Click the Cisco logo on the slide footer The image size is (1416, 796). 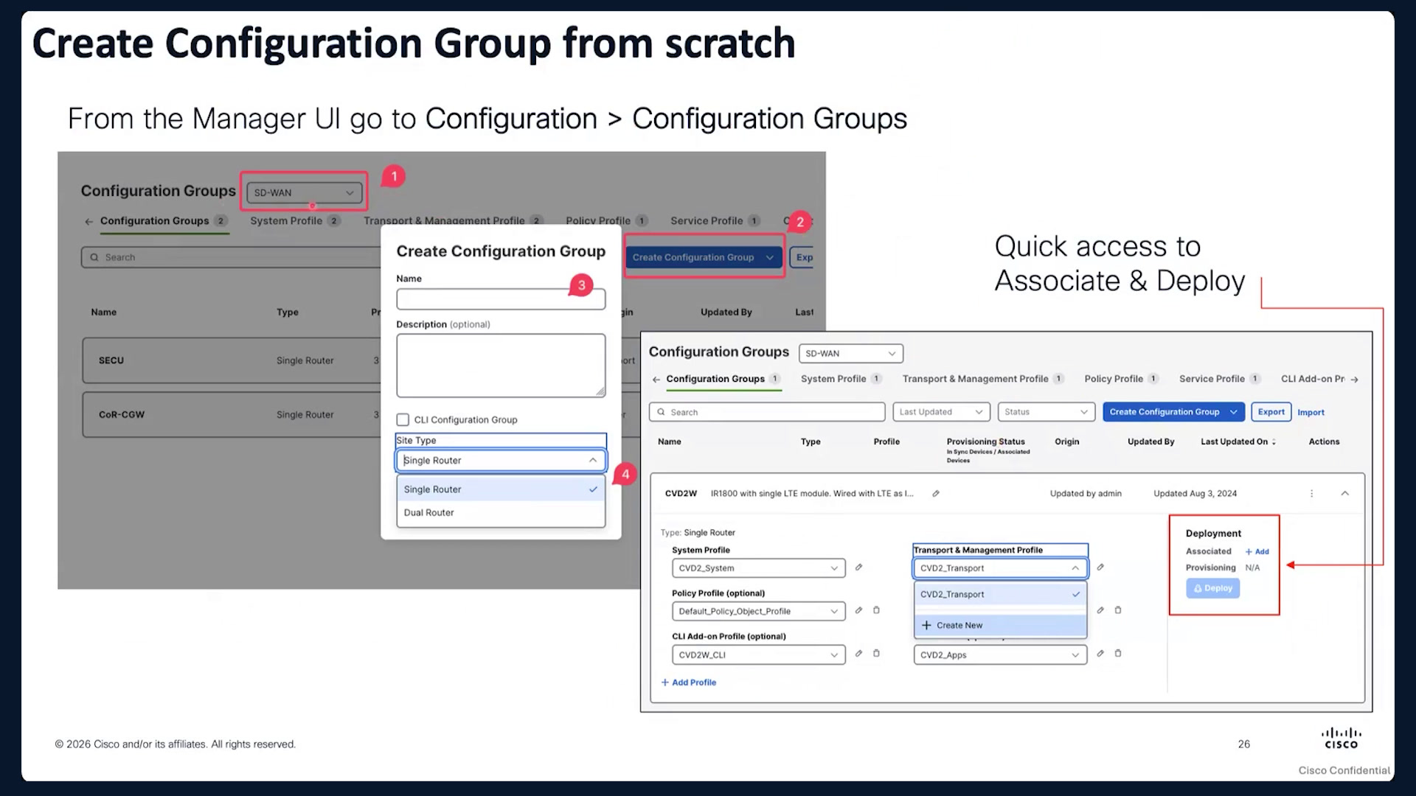pos(1341,739)
